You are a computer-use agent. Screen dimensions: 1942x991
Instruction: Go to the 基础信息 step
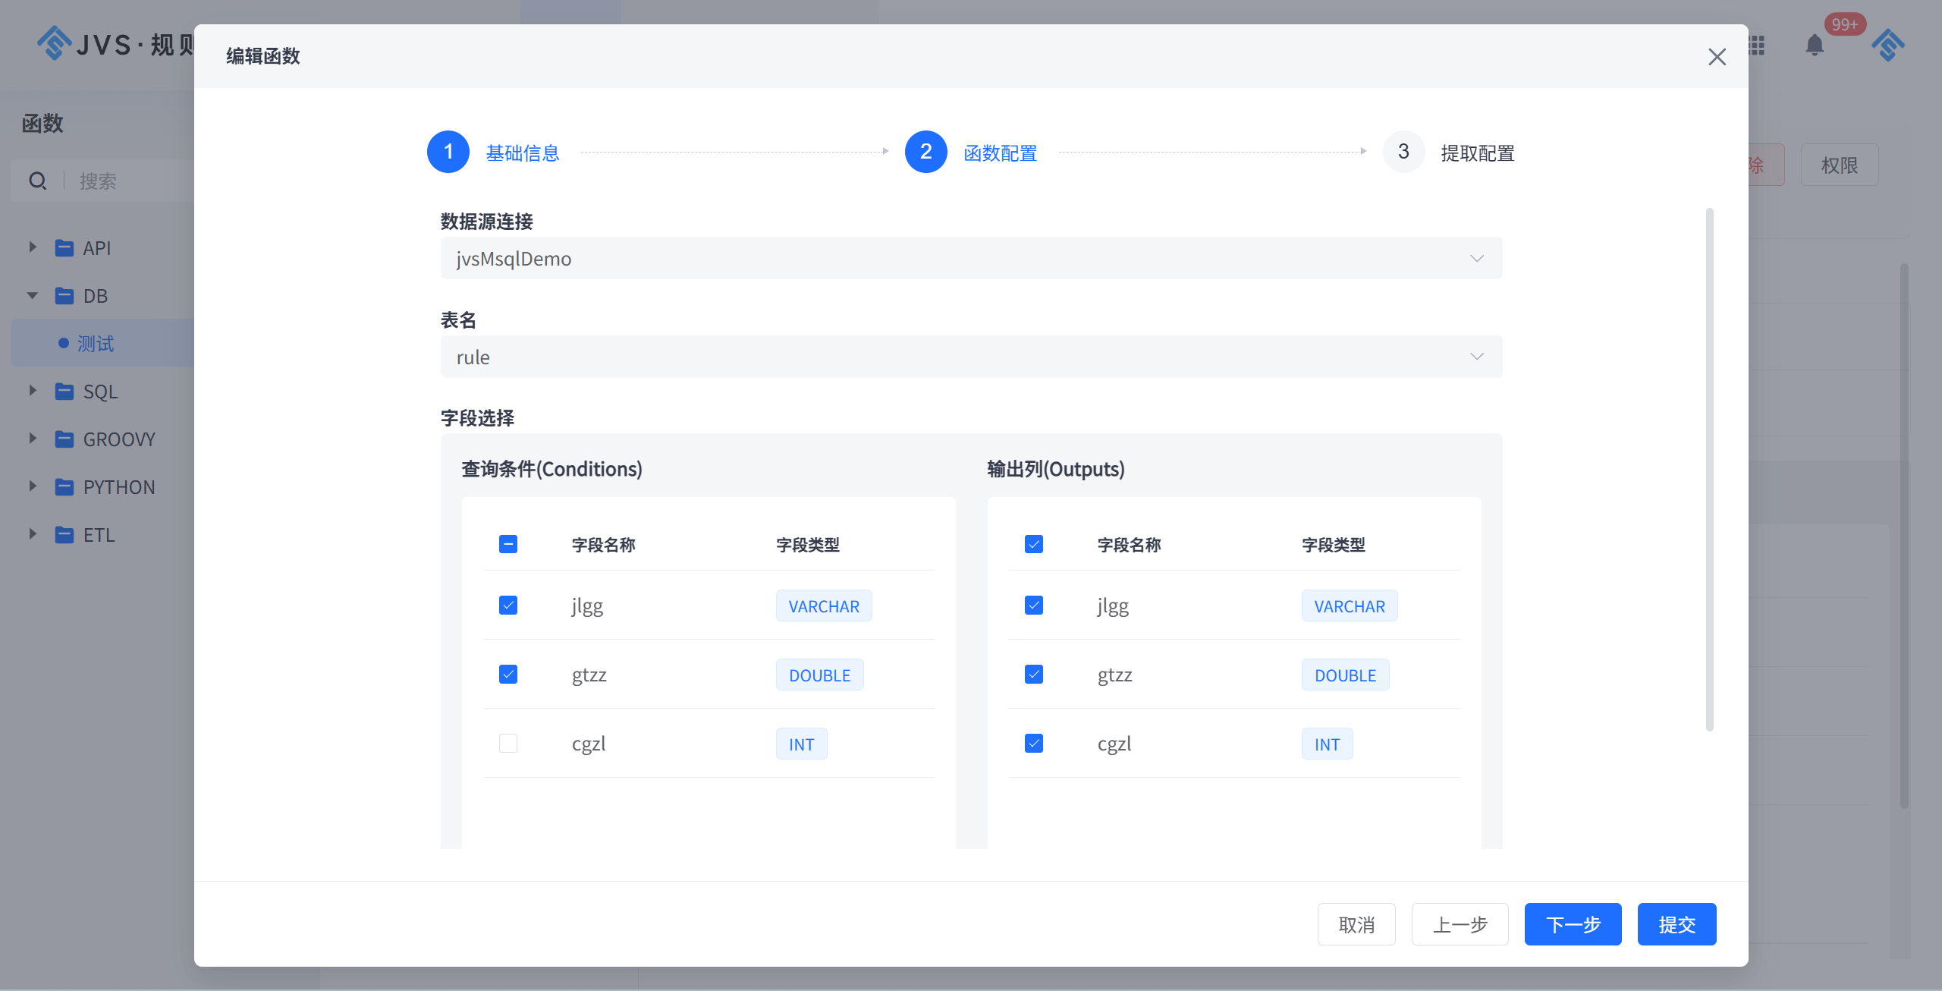523,153
